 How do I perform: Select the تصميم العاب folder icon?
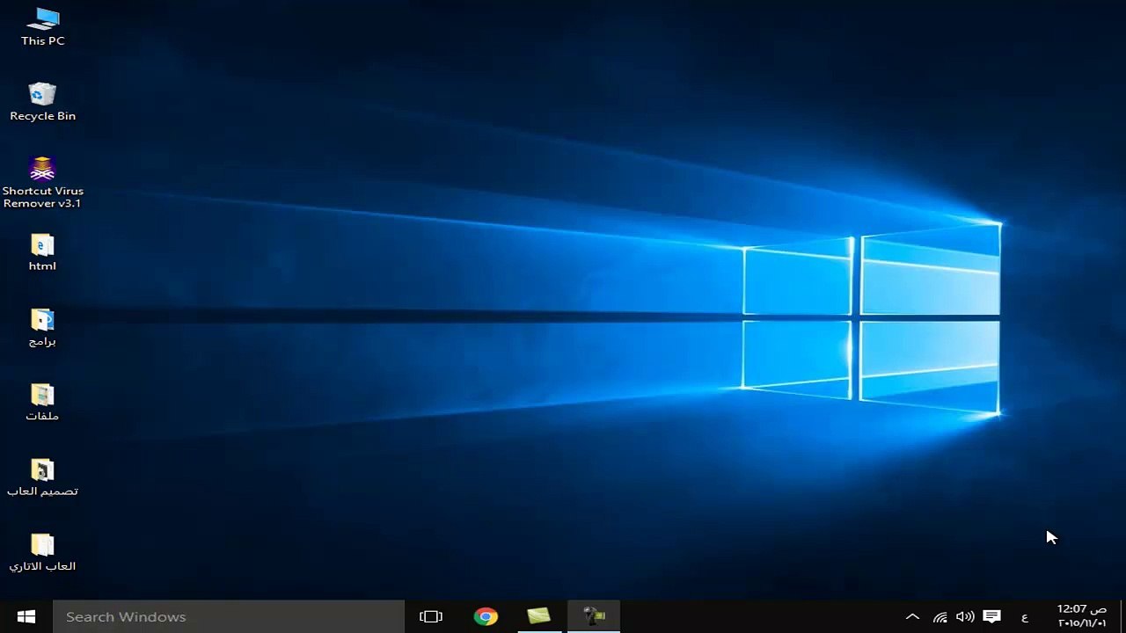tap(42, 477)
